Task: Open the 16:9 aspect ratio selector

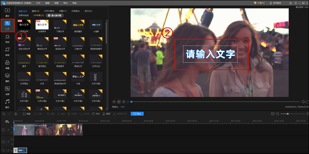Action: pyautogui.click(x=122, y=107)
